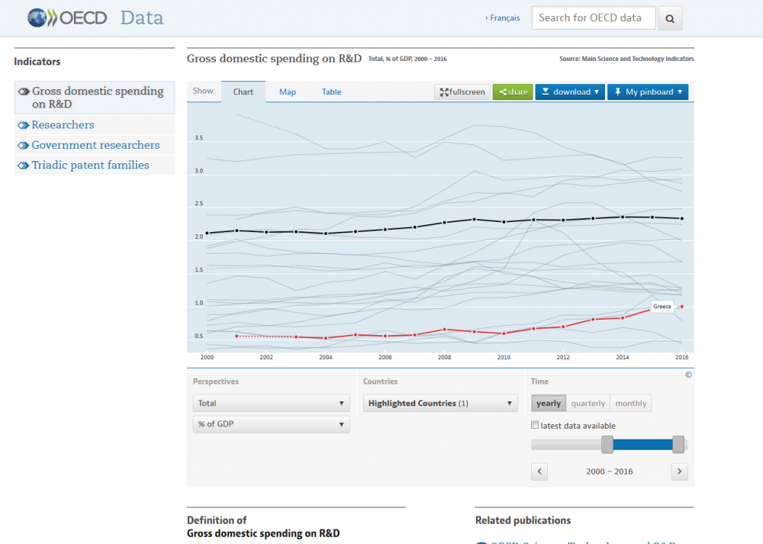Enable latest data available checkbox

536,425
